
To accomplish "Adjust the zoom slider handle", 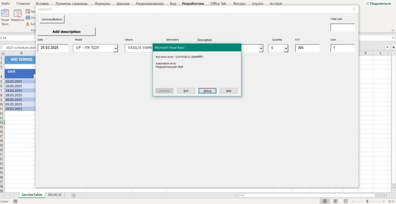I will [x=367, y=201].
